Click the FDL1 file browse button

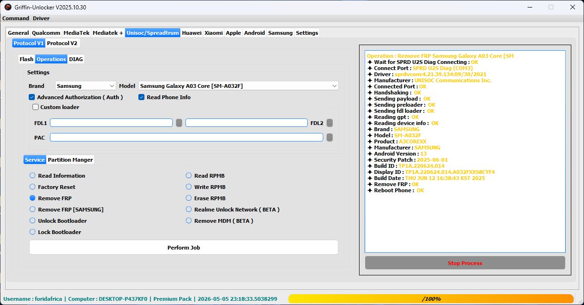[x=179, y=123]
